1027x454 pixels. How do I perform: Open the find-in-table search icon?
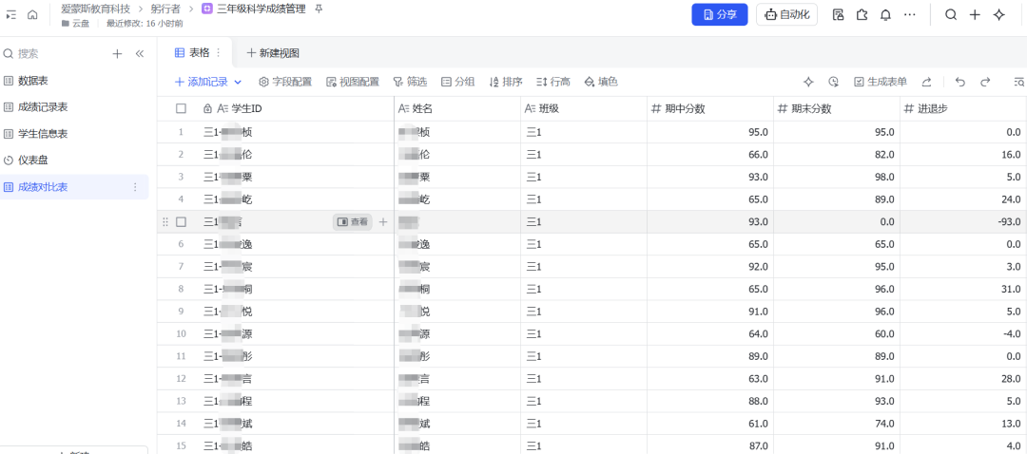[x=1018, y=82]
